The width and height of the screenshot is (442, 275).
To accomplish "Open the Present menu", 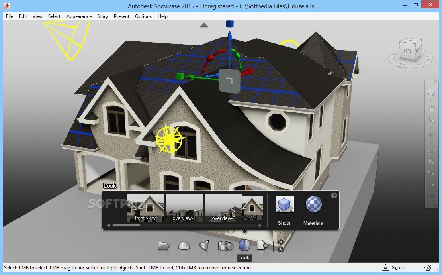I will [121, 16].
